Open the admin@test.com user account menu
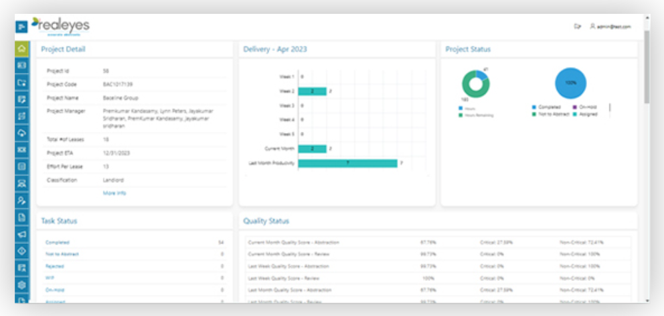The height and width of the screenshot is (316, 664). pyautogui.click(x=610, y=26)
